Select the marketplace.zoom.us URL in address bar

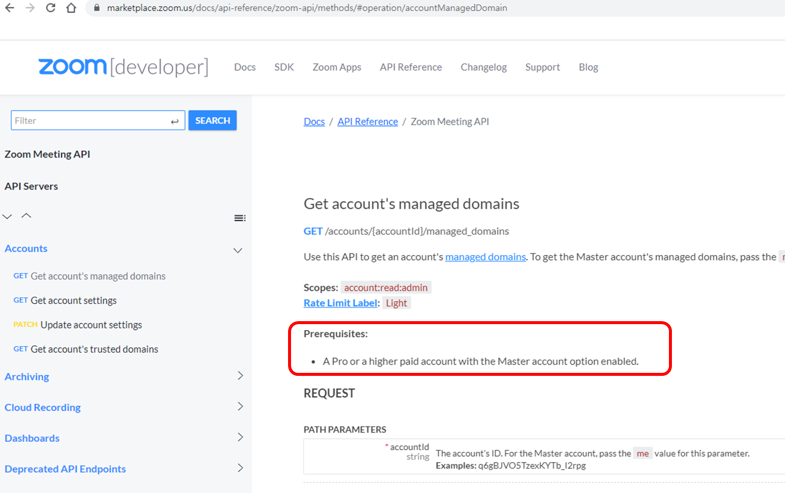[x=307, y=8]
